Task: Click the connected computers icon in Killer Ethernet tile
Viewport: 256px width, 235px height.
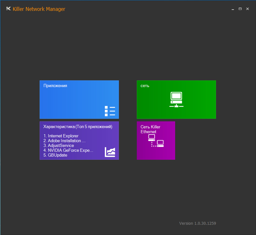Action: point(156,141)
